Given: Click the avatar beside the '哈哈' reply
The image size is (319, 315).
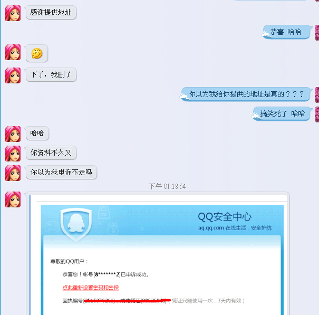Looking at the screenshot, I should coord(13,134).
